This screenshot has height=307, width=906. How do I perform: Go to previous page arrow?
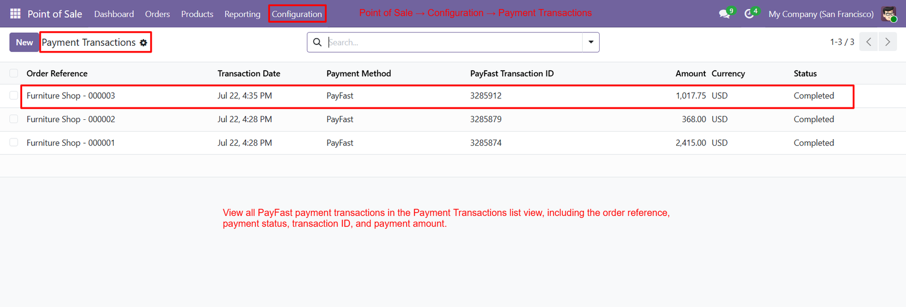[869, 42]
